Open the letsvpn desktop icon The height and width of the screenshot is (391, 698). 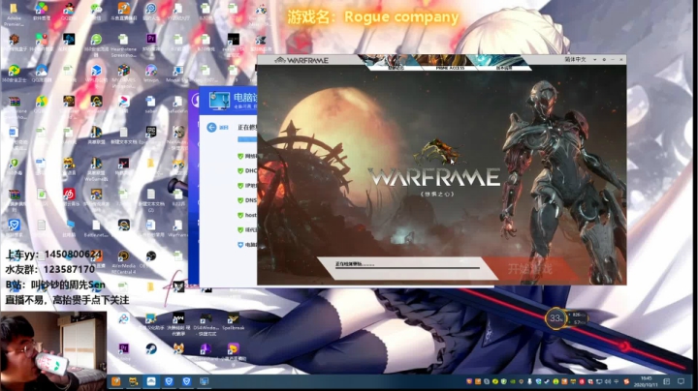point(151,73)
